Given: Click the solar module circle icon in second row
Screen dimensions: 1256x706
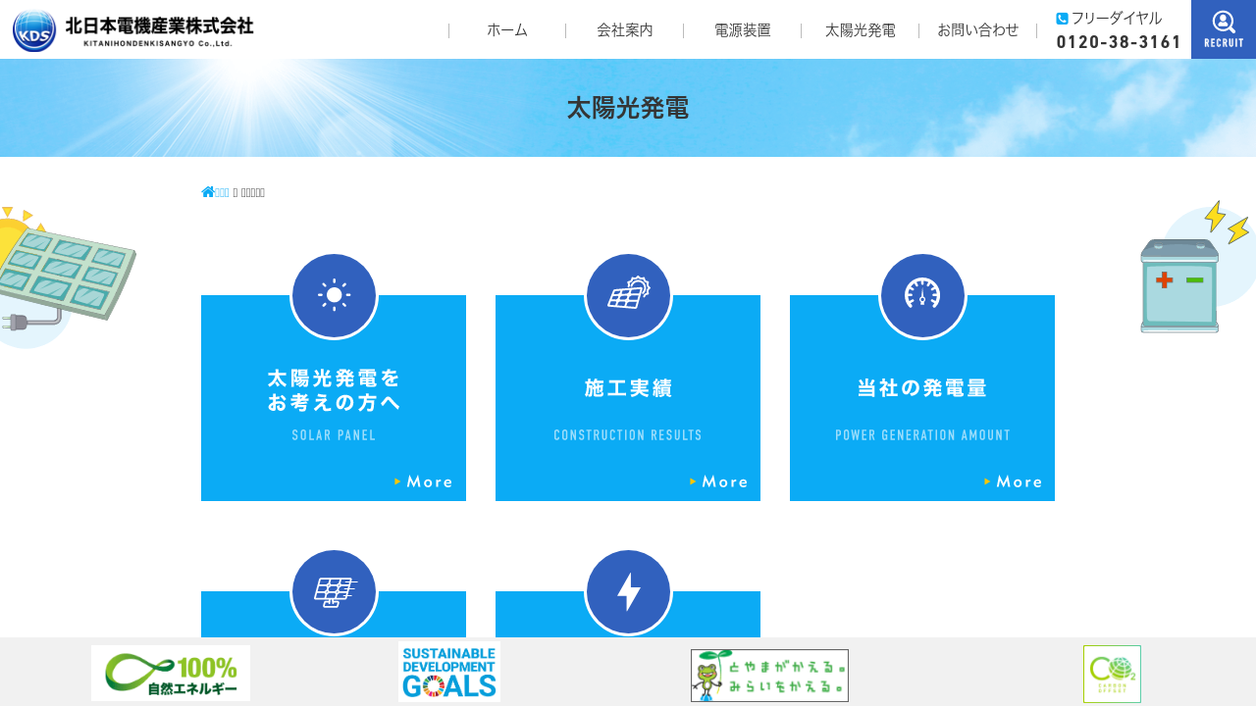Looking at the screenshot, I should 334,591.
